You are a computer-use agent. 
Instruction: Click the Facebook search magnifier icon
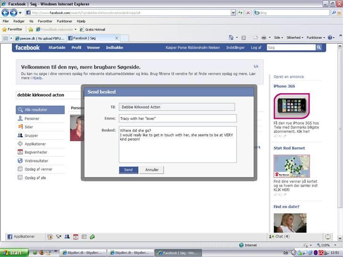pyautogui.click(x=319, y=48)
